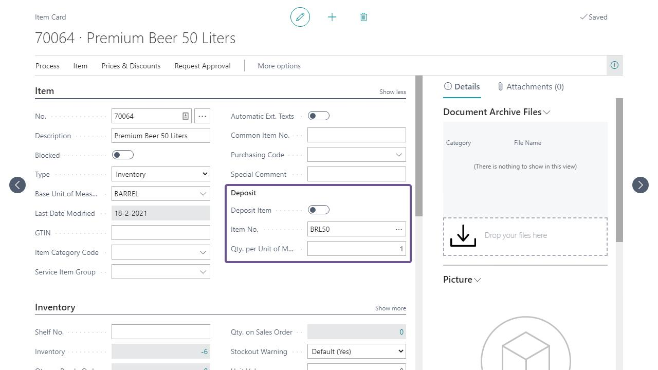Viewport: 658px width, 370px height.
Task: Open lookup ellipsis in Deposit Item No. field
Action: (x=398, y=229)
